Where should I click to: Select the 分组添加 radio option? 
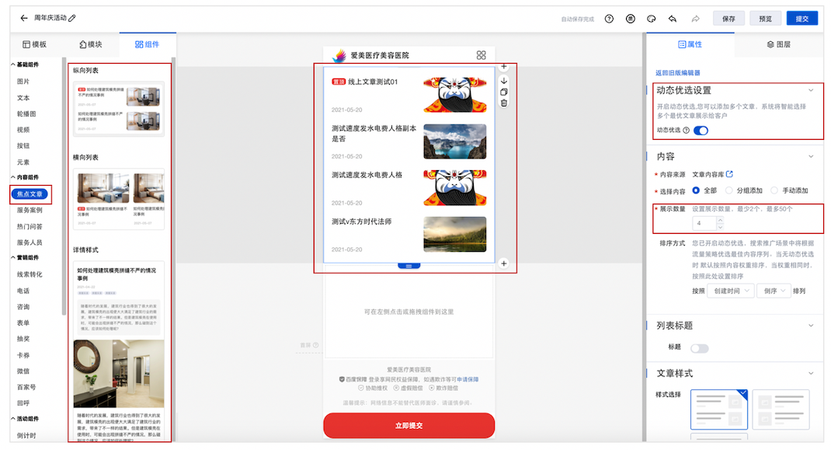click(x=729, y=190)
